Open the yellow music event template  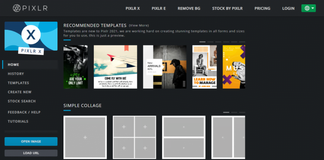pos(234,67)
